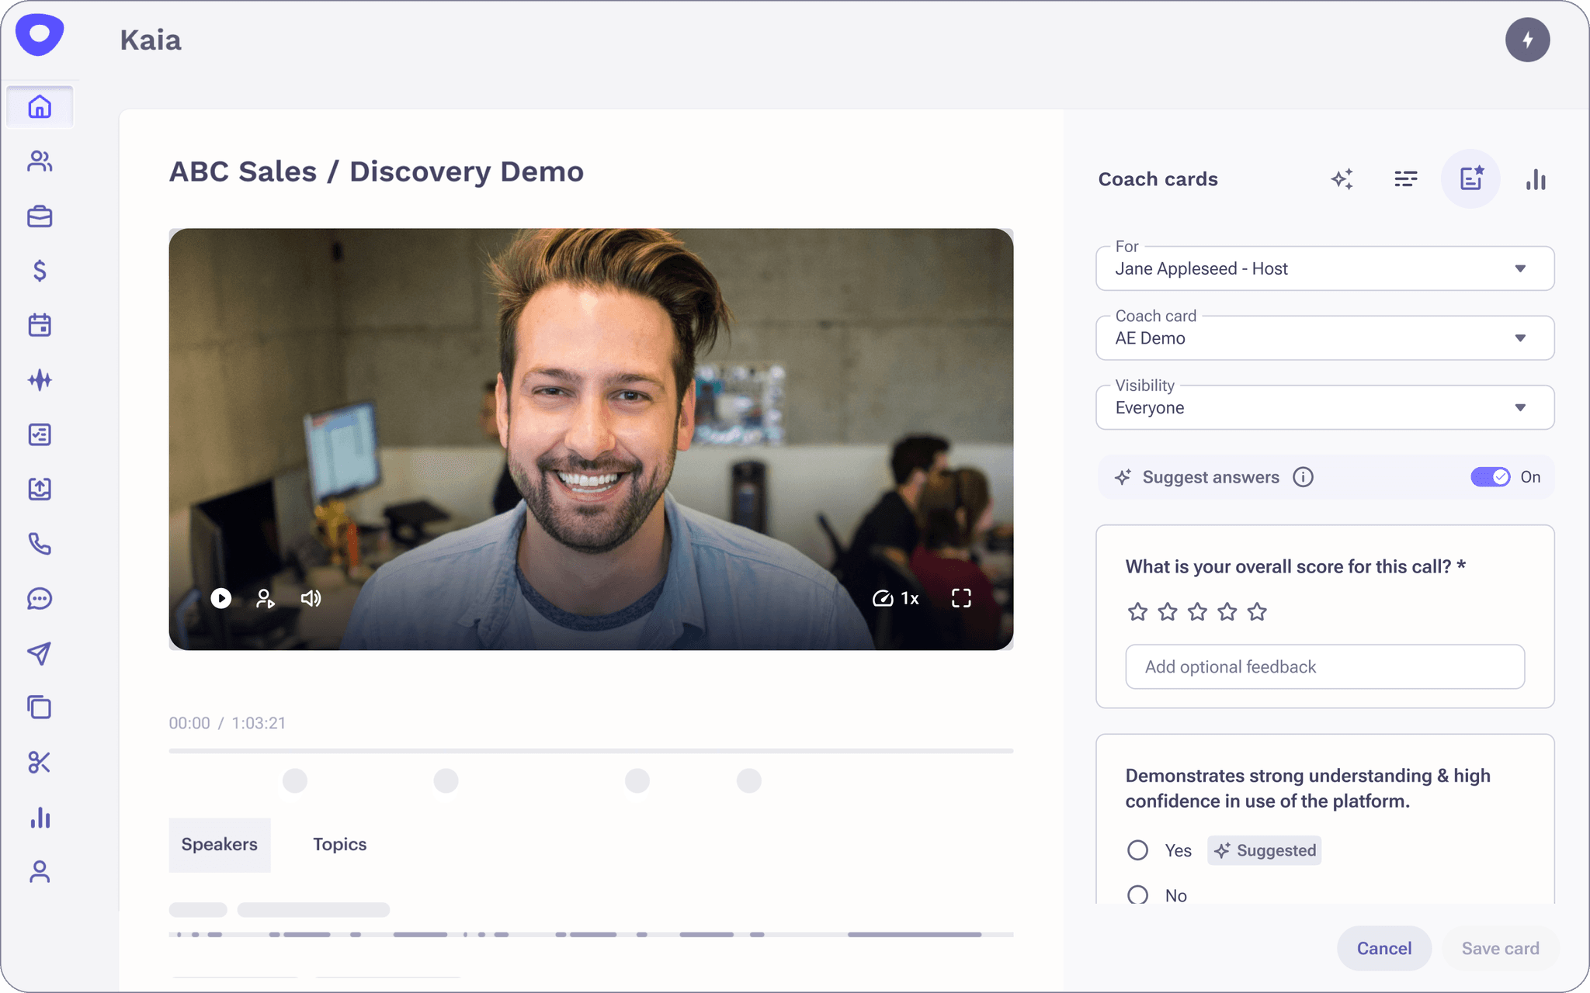Open the Coach card AE Demo dropdown
Viewport: 1590px width, 993px height.
coord(1324,338)
